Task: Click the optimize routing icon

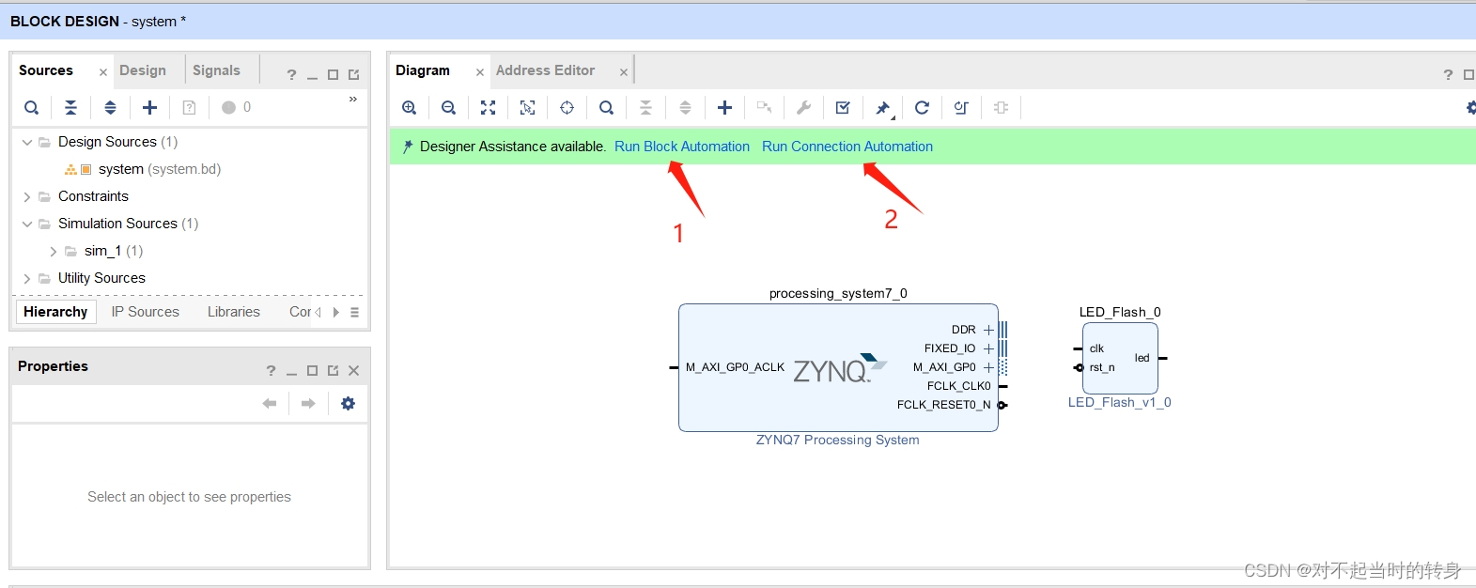Action: 962,108
